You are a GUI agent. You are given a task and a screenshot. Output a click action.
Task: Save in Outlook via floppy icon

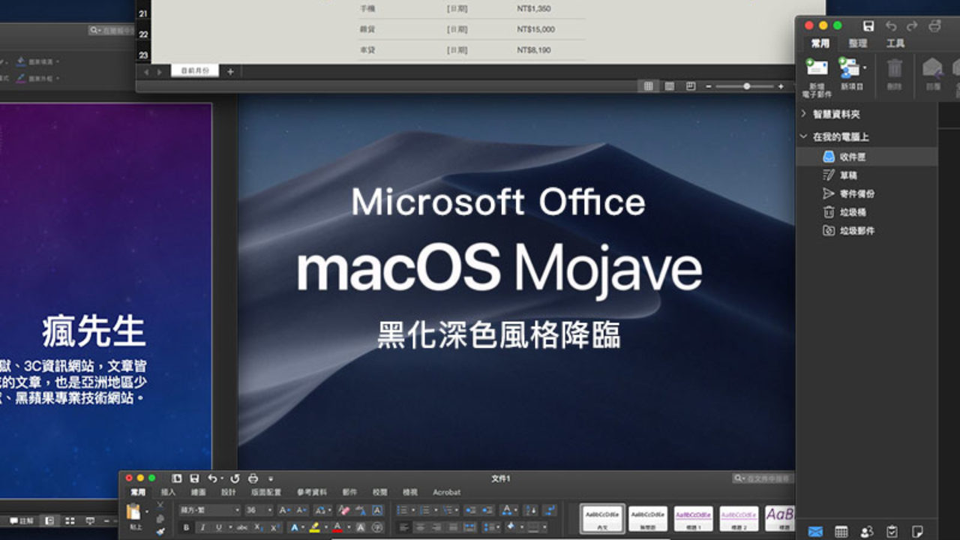[x=868, y=25]
